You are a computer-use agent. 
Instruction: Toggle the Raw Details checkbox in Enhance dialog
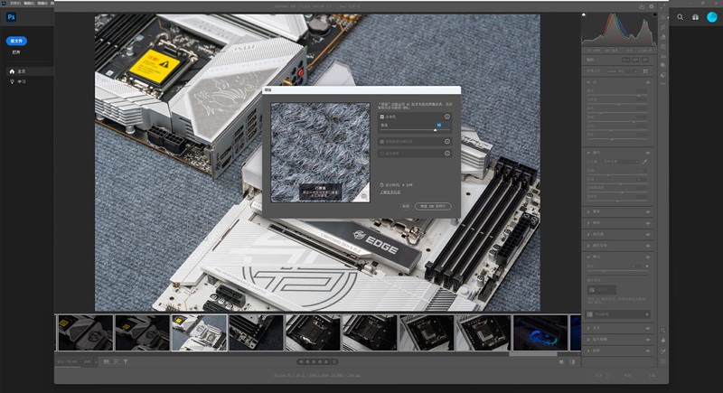(381, 142)
